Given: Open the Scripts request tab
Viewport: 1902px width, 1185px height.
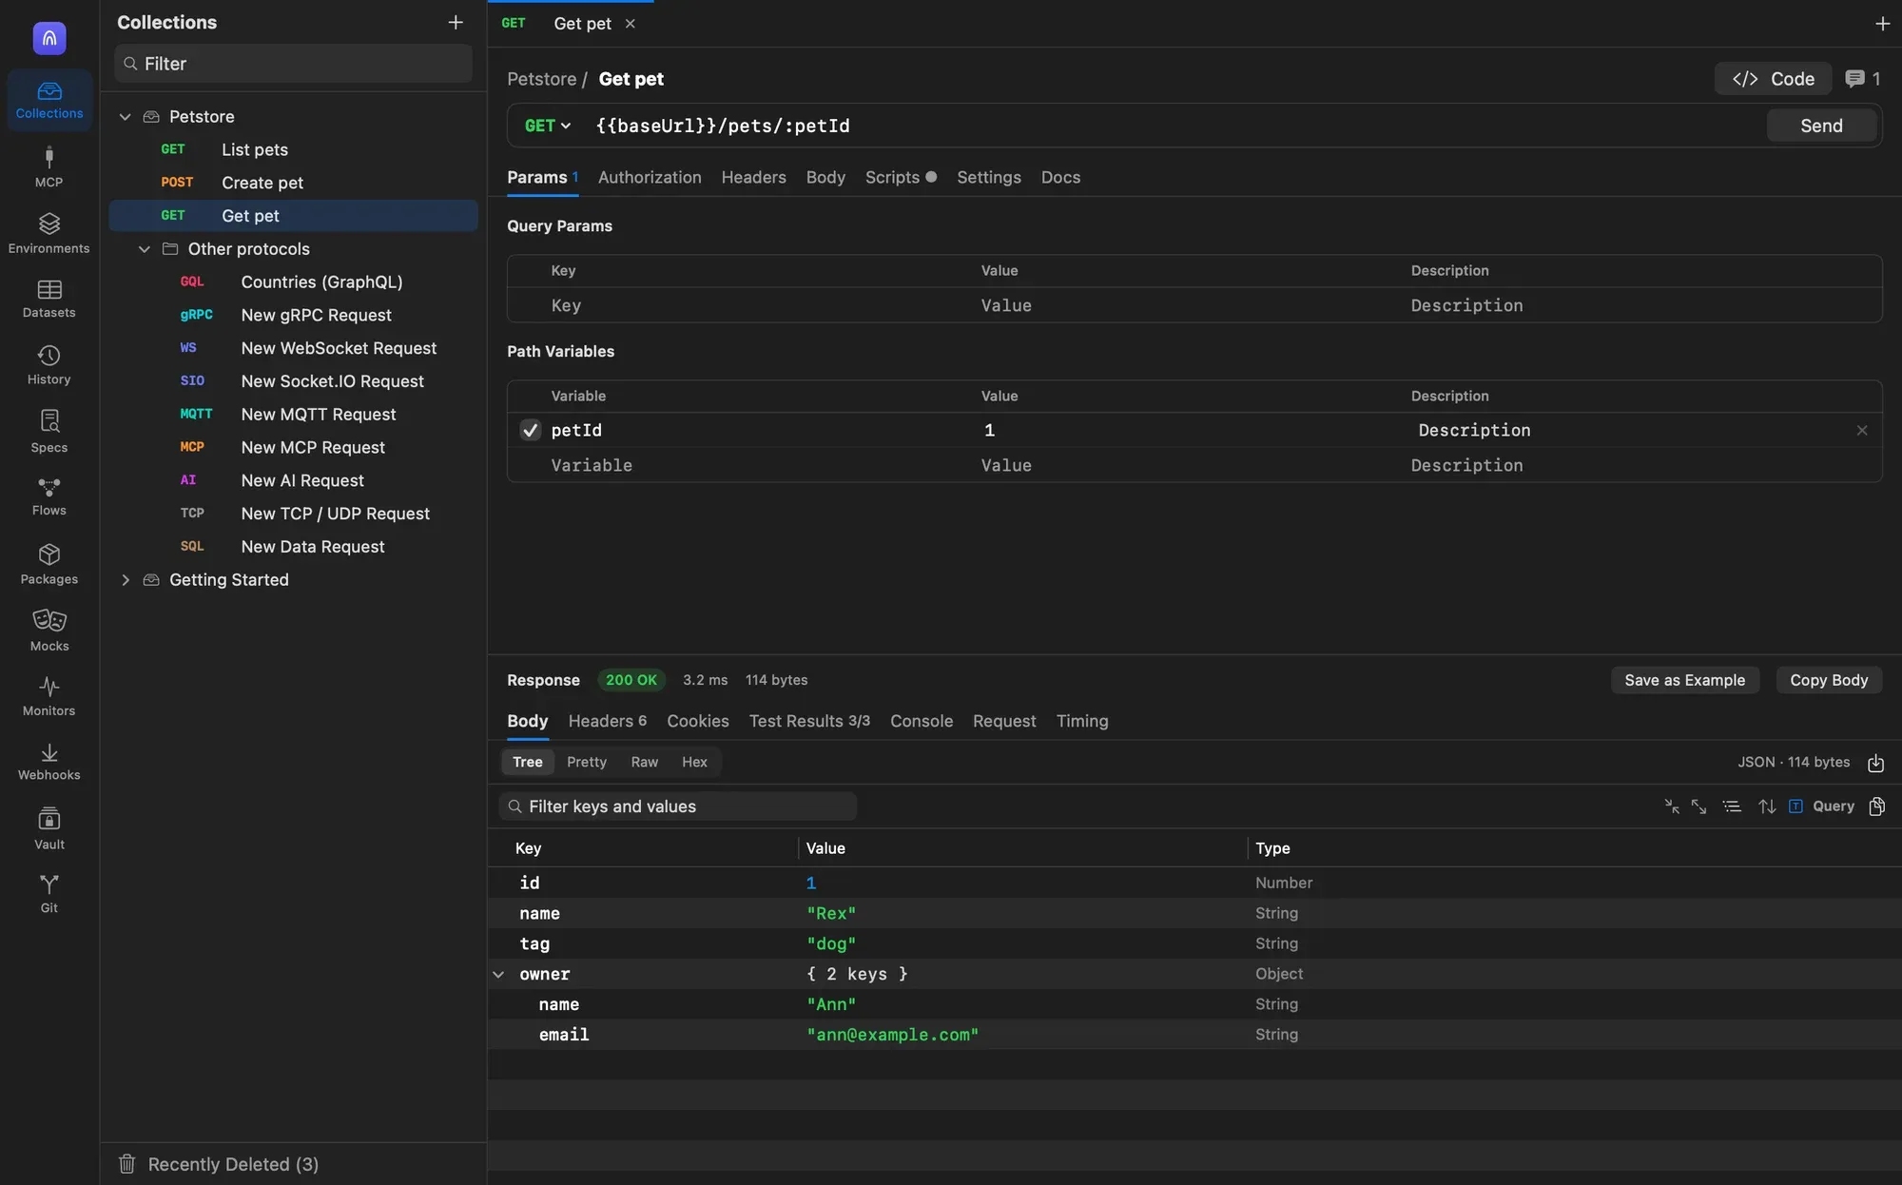Looking at the screenshot, I should coord(901,177).
